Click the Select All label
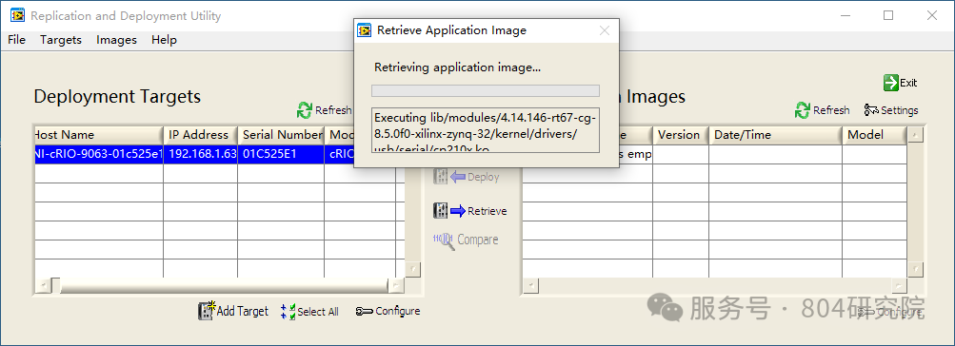 click(x=318, y=312)
